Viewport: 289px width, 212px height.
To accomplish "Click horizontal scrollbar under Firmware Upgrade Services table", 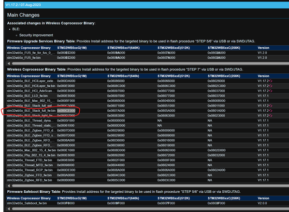I will (x=150, y=64).
